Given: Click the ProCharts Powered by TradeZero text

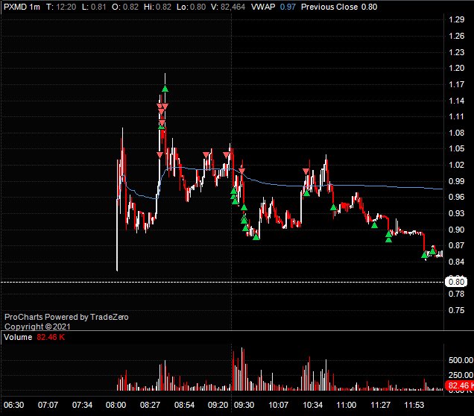Looking at the screenshot, I should click(66, 317).
